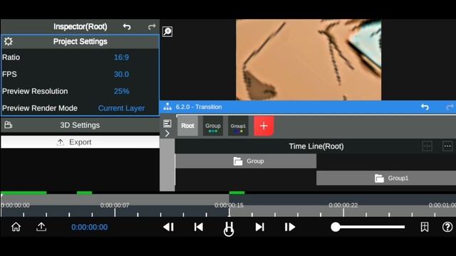Change the Ratio value 16:9

pyautogui.click(x=121, y=57)
